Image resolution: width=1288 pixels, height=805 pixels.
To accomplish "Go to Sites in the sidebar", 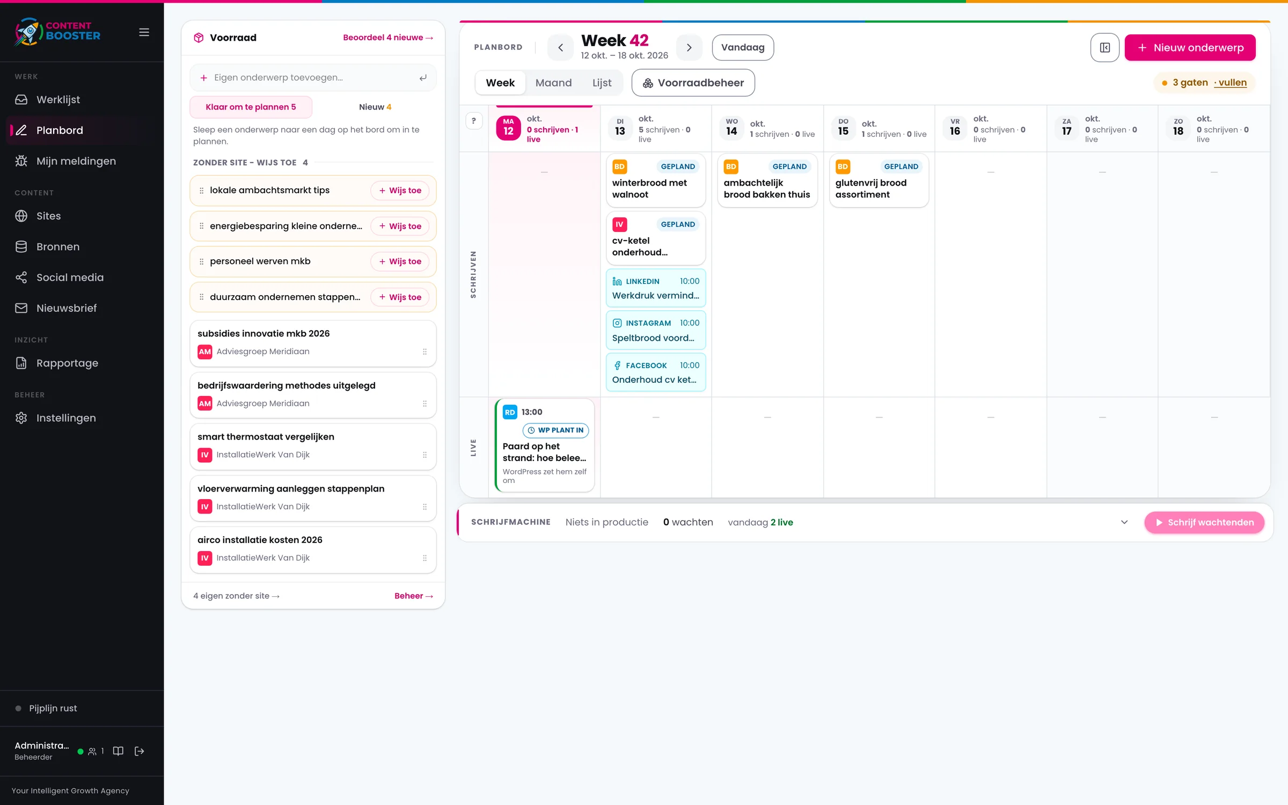I will 82,216.
